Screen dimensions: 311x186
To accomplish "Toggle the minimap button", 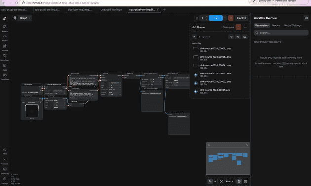I will pyautogui.click(x=239, y=181).
